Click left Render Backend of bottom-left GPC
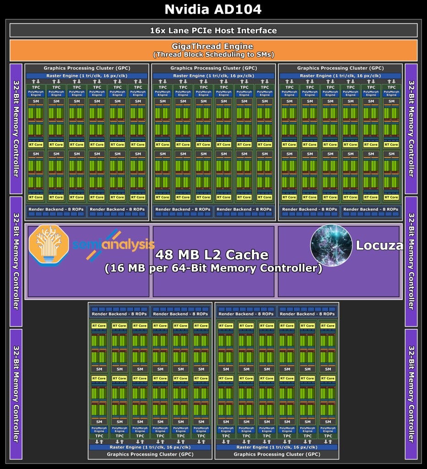The image size is (427, 469). [x=119, y=311]
